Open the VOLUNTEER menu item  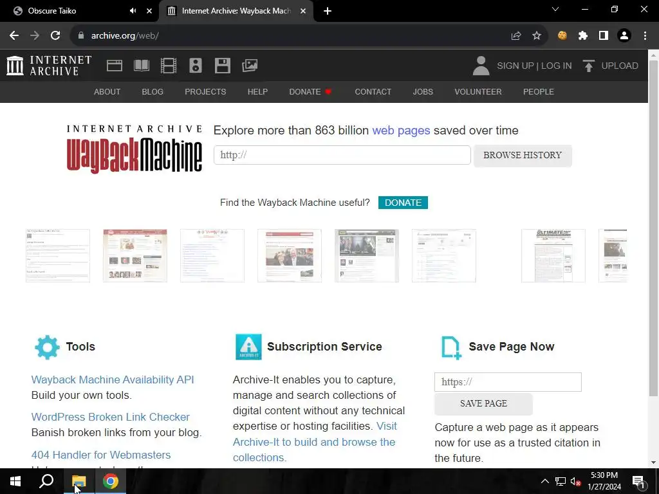tap(478, 91)
